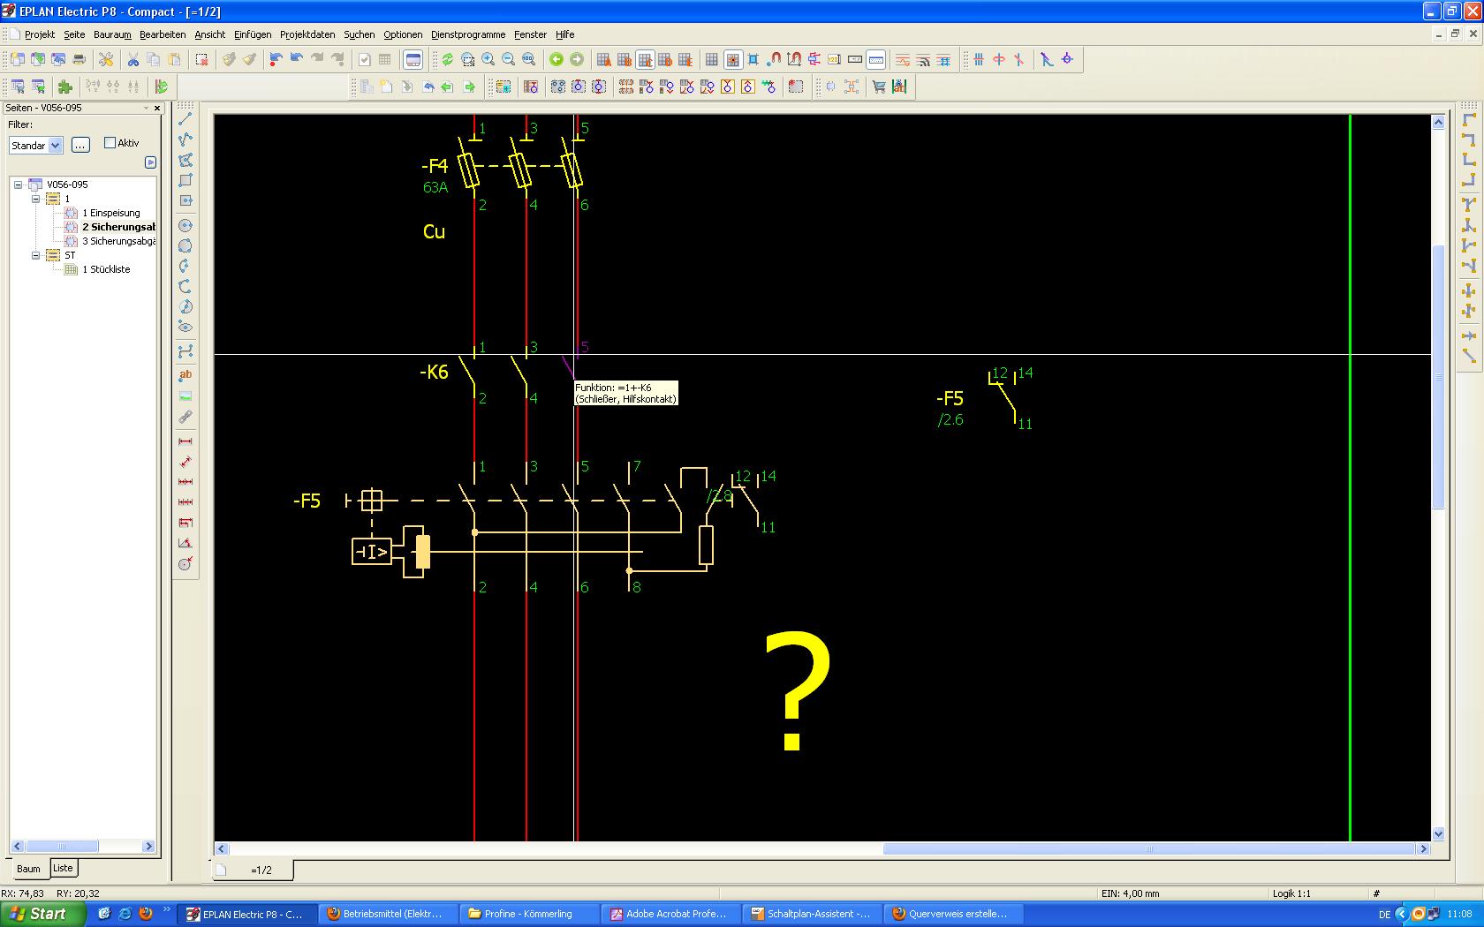
Task: Click the Cut scissors icon
Action: (133, 59)
